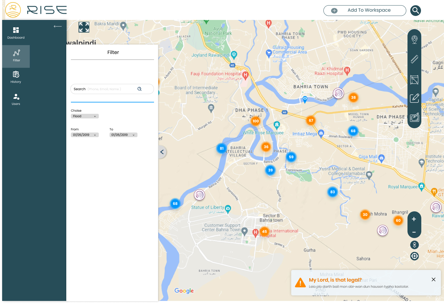Select the location pin map tool
The width and height of the screenshot is (444, 304).
415,39
